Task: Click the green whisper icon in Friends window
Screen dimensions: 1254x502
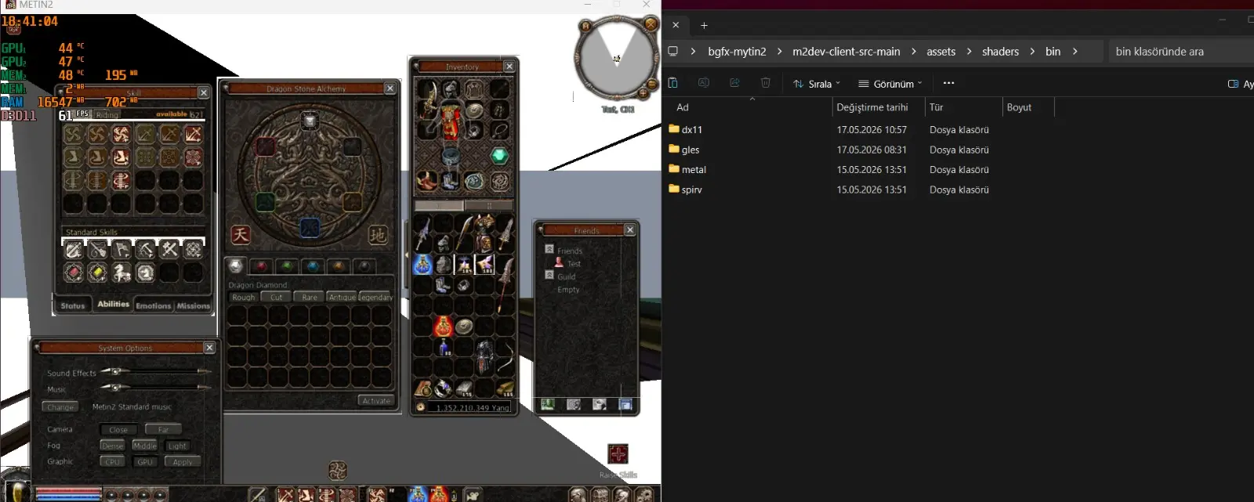Action: coord(548,404)
